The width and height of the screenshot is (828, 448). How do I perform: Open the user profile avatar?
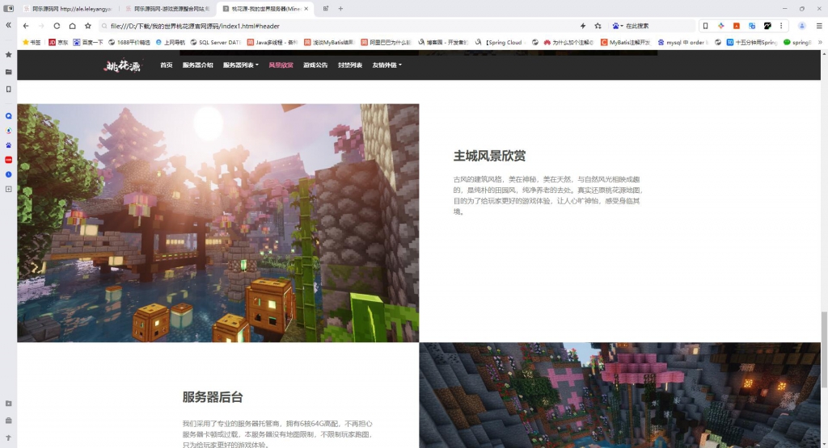click(x=801, y=26)
